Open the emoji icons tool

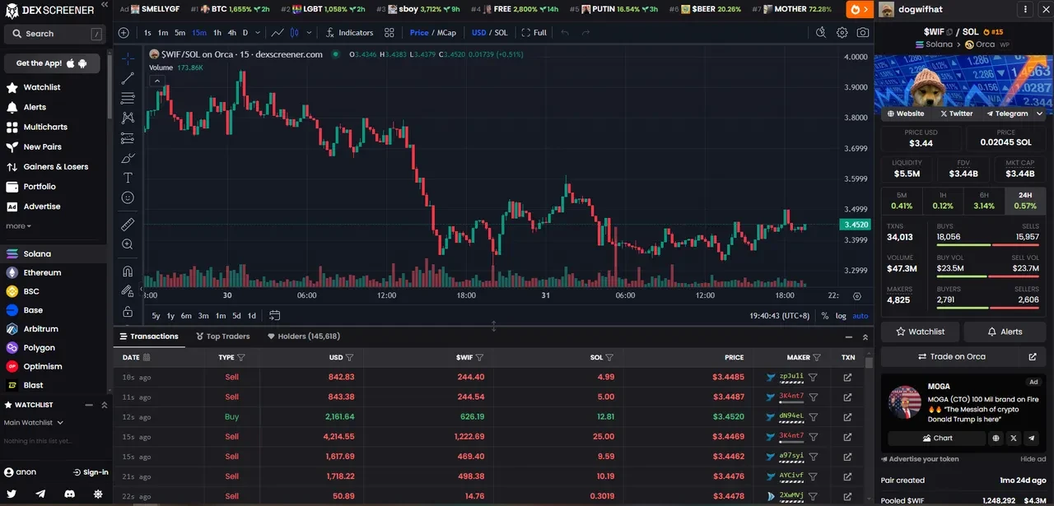pyautogui.click(x=128, y=197)
